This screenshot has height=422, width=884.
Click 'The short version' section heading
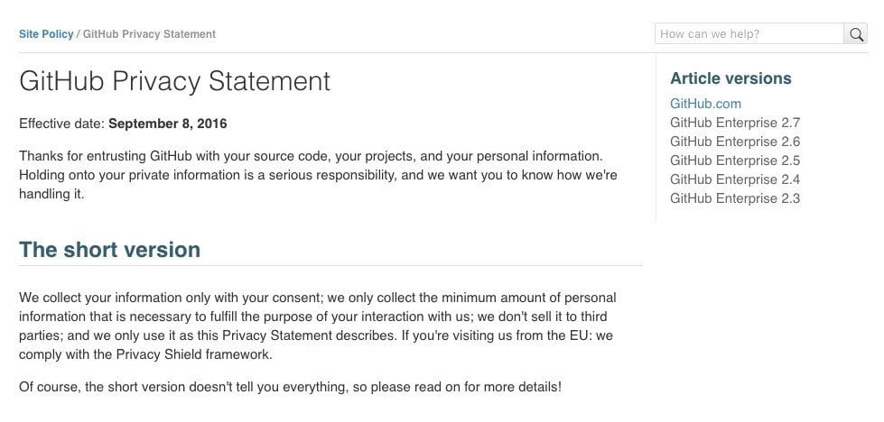(x=109, y=249)
